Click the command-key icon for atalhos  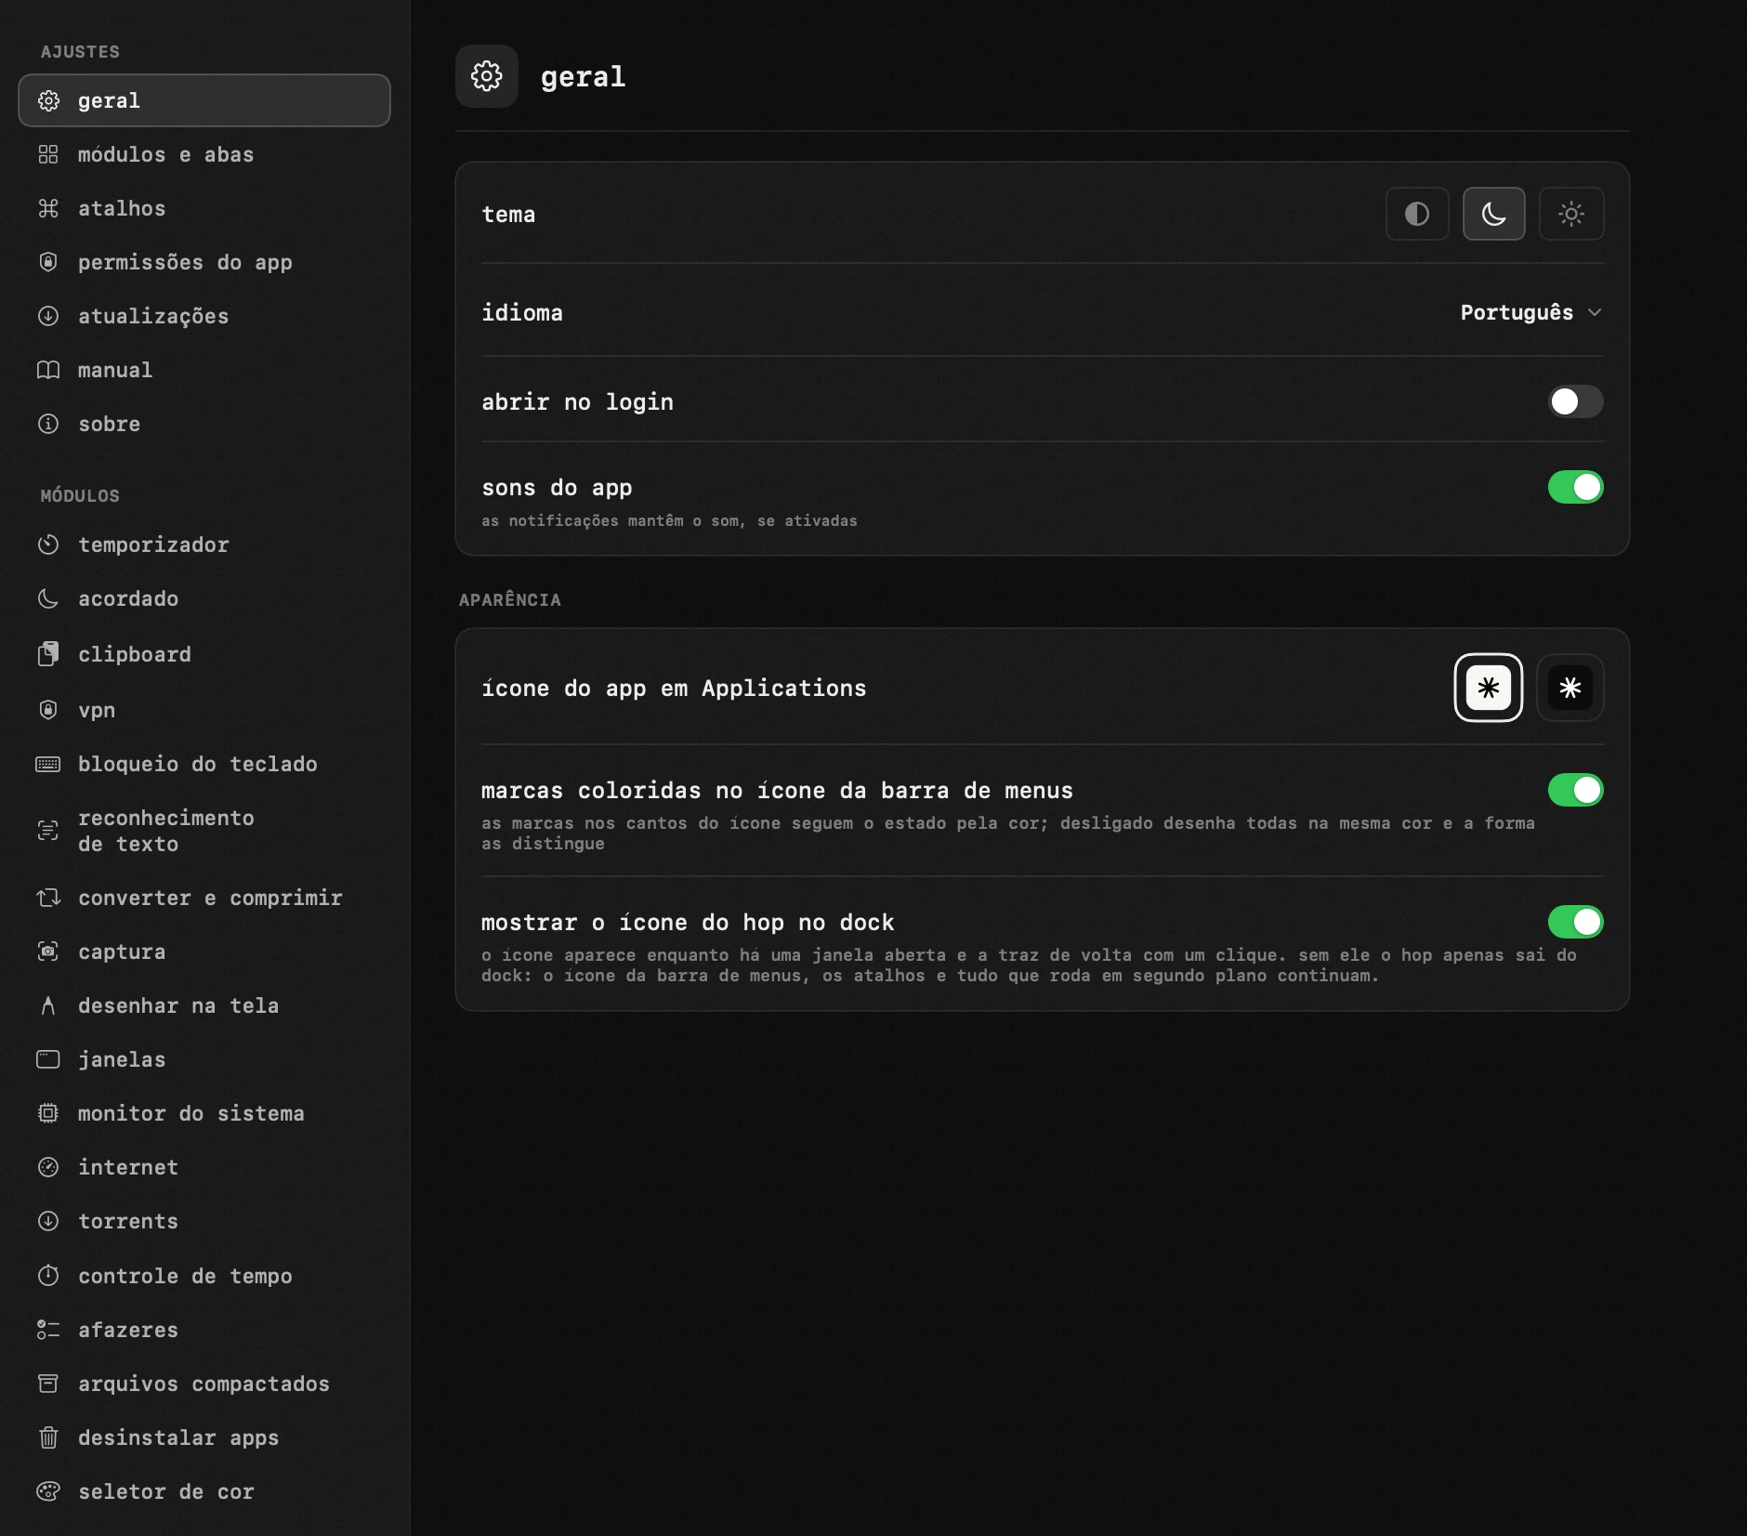(x=48, y=208)
